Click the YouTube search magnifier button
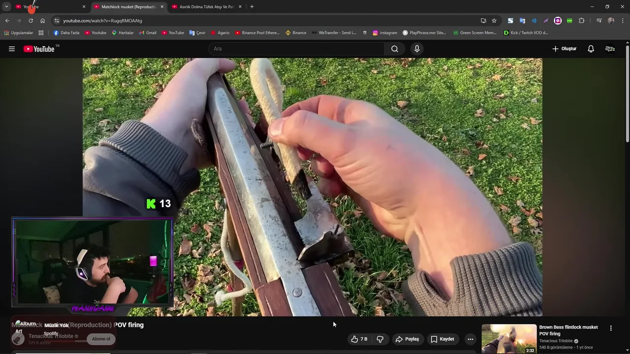The height and width of the screenshot is (354, 630). pyautogui.click(x=395, y=49)
